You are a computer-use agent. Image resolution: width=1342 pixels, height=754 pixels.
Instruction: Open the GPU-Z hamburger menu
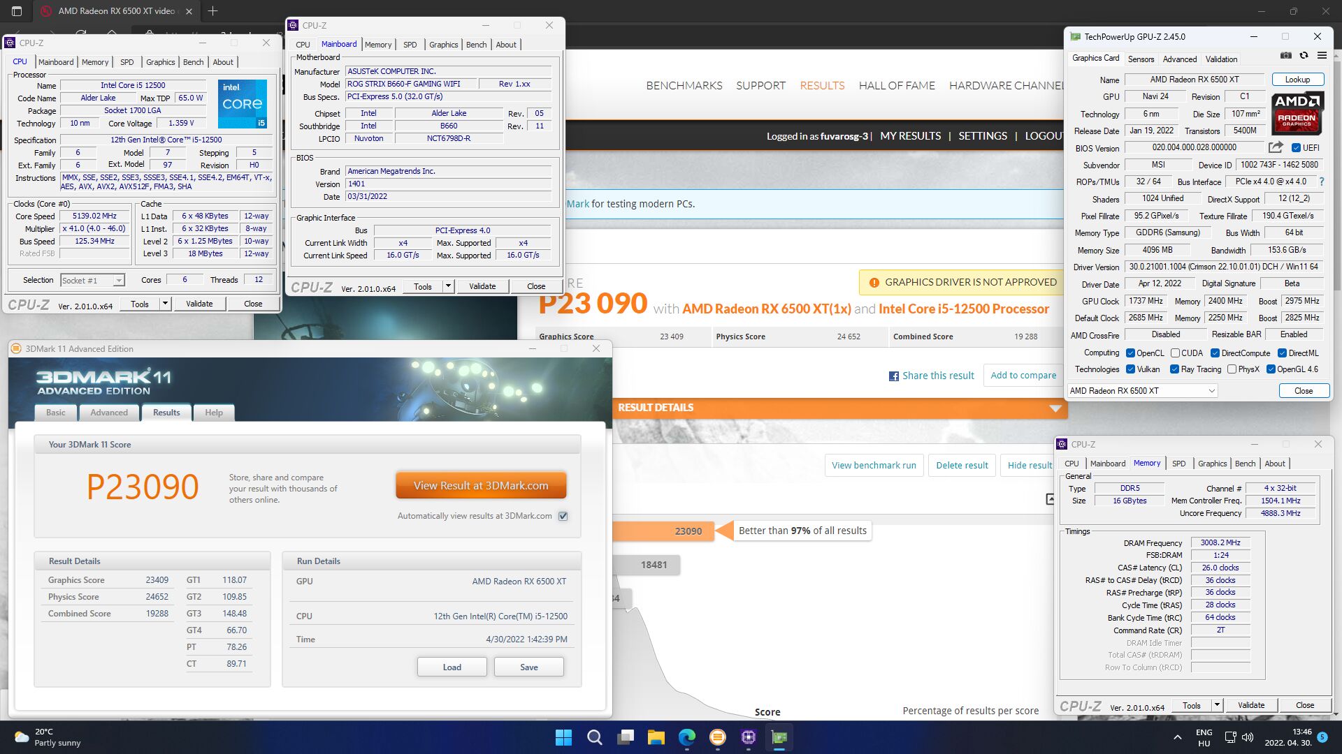pos(1322,56)
